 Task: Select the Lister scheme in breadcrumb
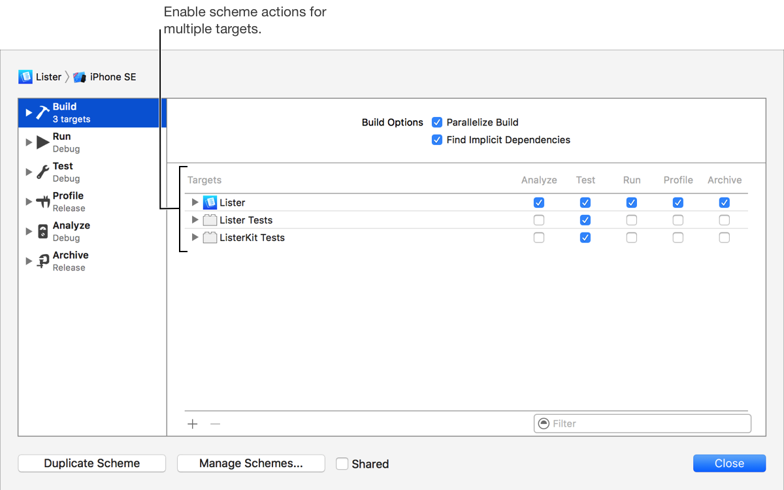41,77
